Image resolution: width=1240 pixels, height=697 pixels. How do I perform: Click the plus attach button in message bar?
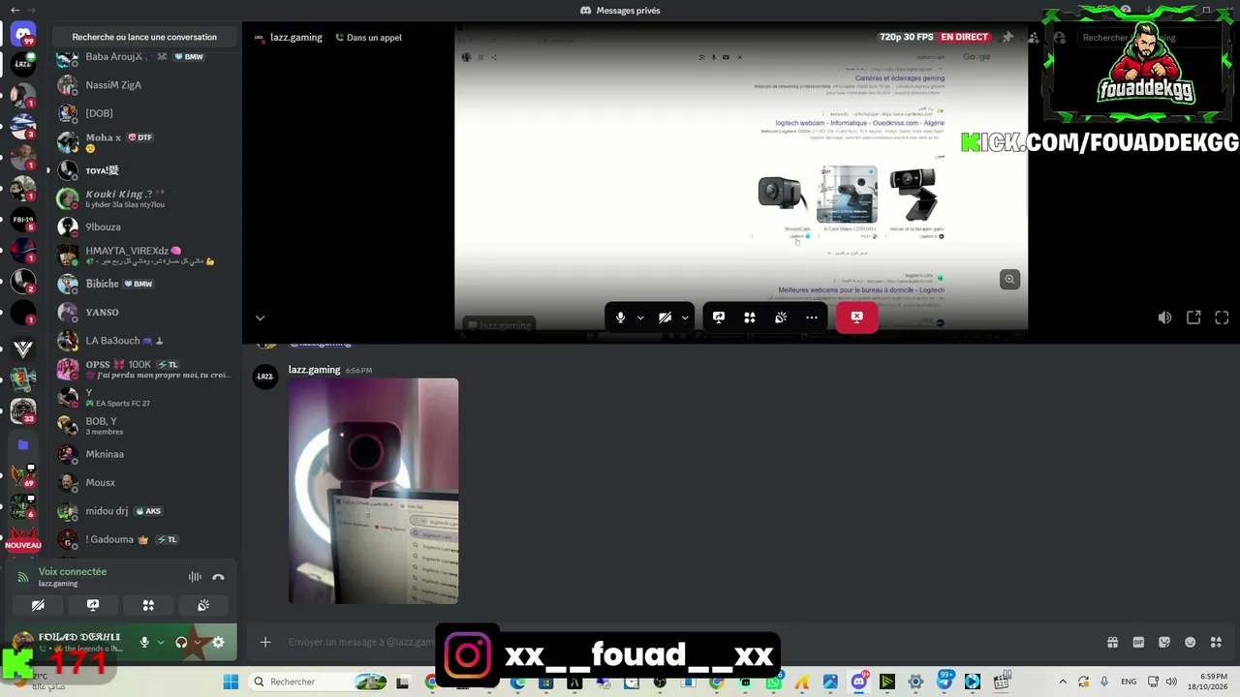click(x=264, y=642)
